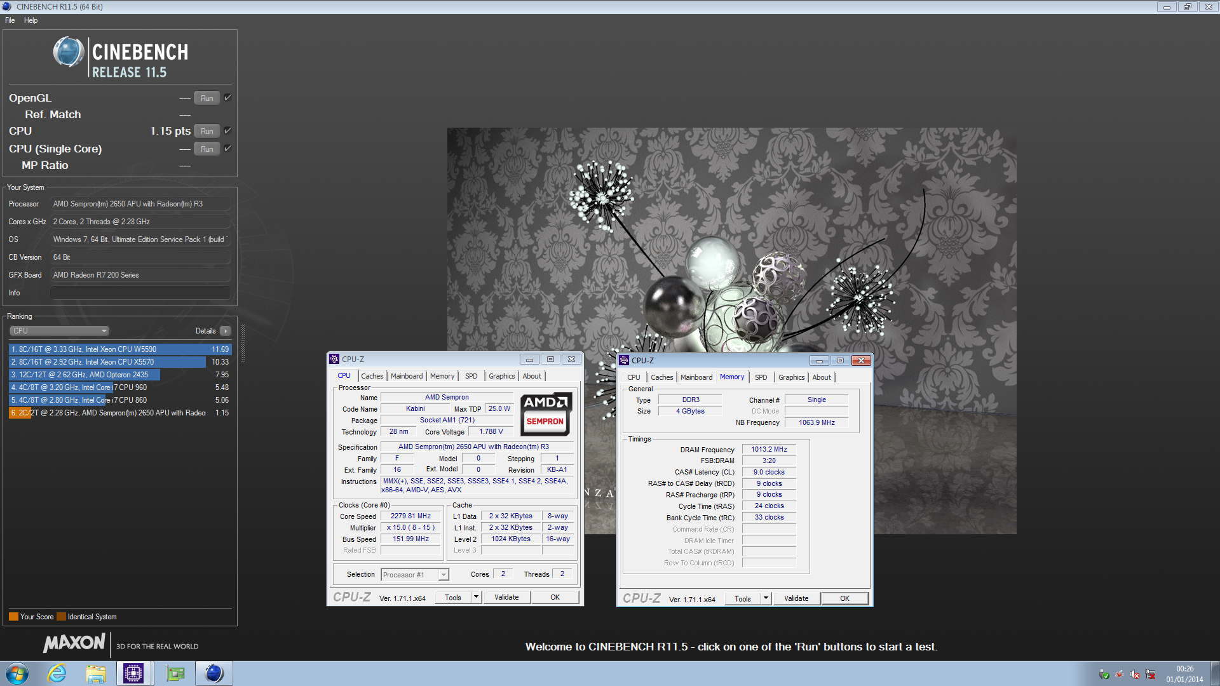The height and width of the screenshot is (686, 1220).
Task: Click the Safely Remove Hardware tray icon
Action: [x=1105, y=675]
